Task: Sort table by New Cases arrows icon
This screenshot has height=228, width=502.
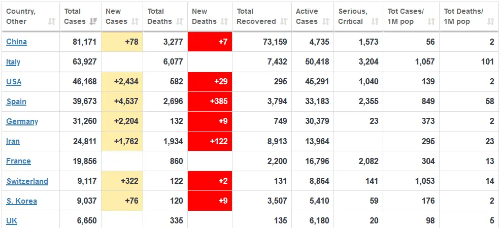Action: click(135, 21)
